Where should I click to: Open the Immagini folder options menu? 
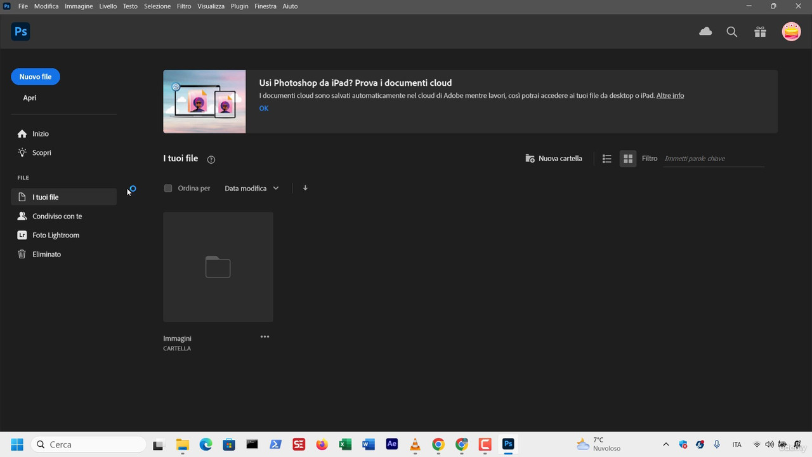(265, 336)
